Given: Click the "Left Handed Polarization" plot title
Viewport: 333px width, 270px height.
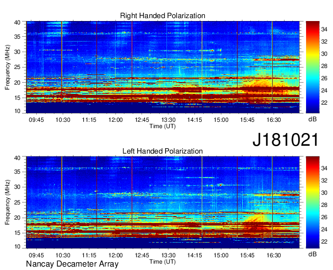Looking at the screenshot, I should point(163,151).
